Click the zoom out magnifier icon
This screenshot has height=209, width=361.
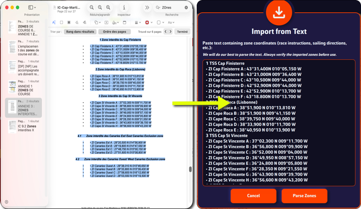[92, 7]
